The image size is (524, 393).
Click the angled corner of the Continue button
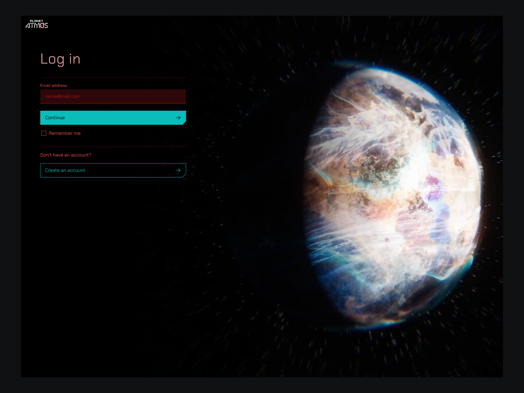(184, 123)
